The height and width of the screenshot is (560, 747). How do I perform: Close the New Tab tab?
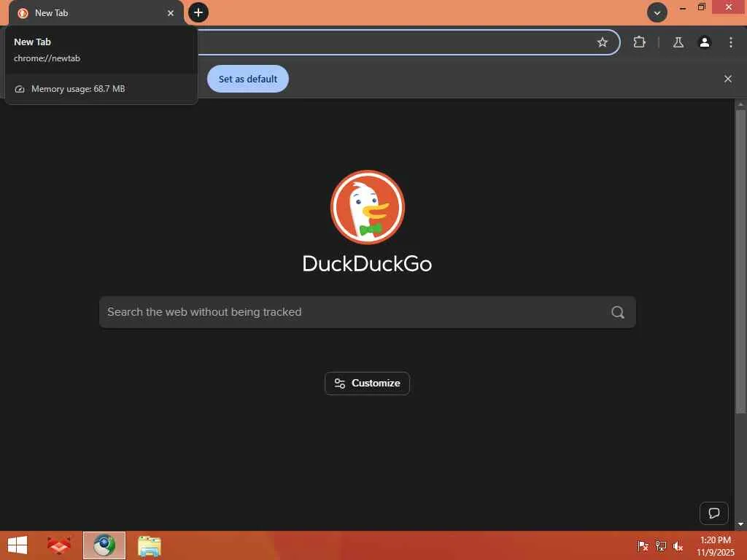pos(171,13)
